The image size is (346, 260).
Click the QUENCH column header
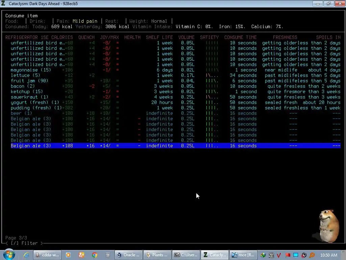(x=86, y=37)
